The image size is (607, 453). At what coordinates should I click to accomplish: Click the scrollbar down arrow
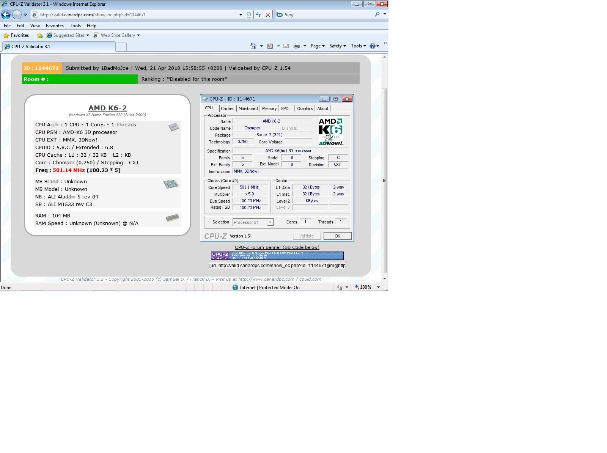(x=385, y=279)
